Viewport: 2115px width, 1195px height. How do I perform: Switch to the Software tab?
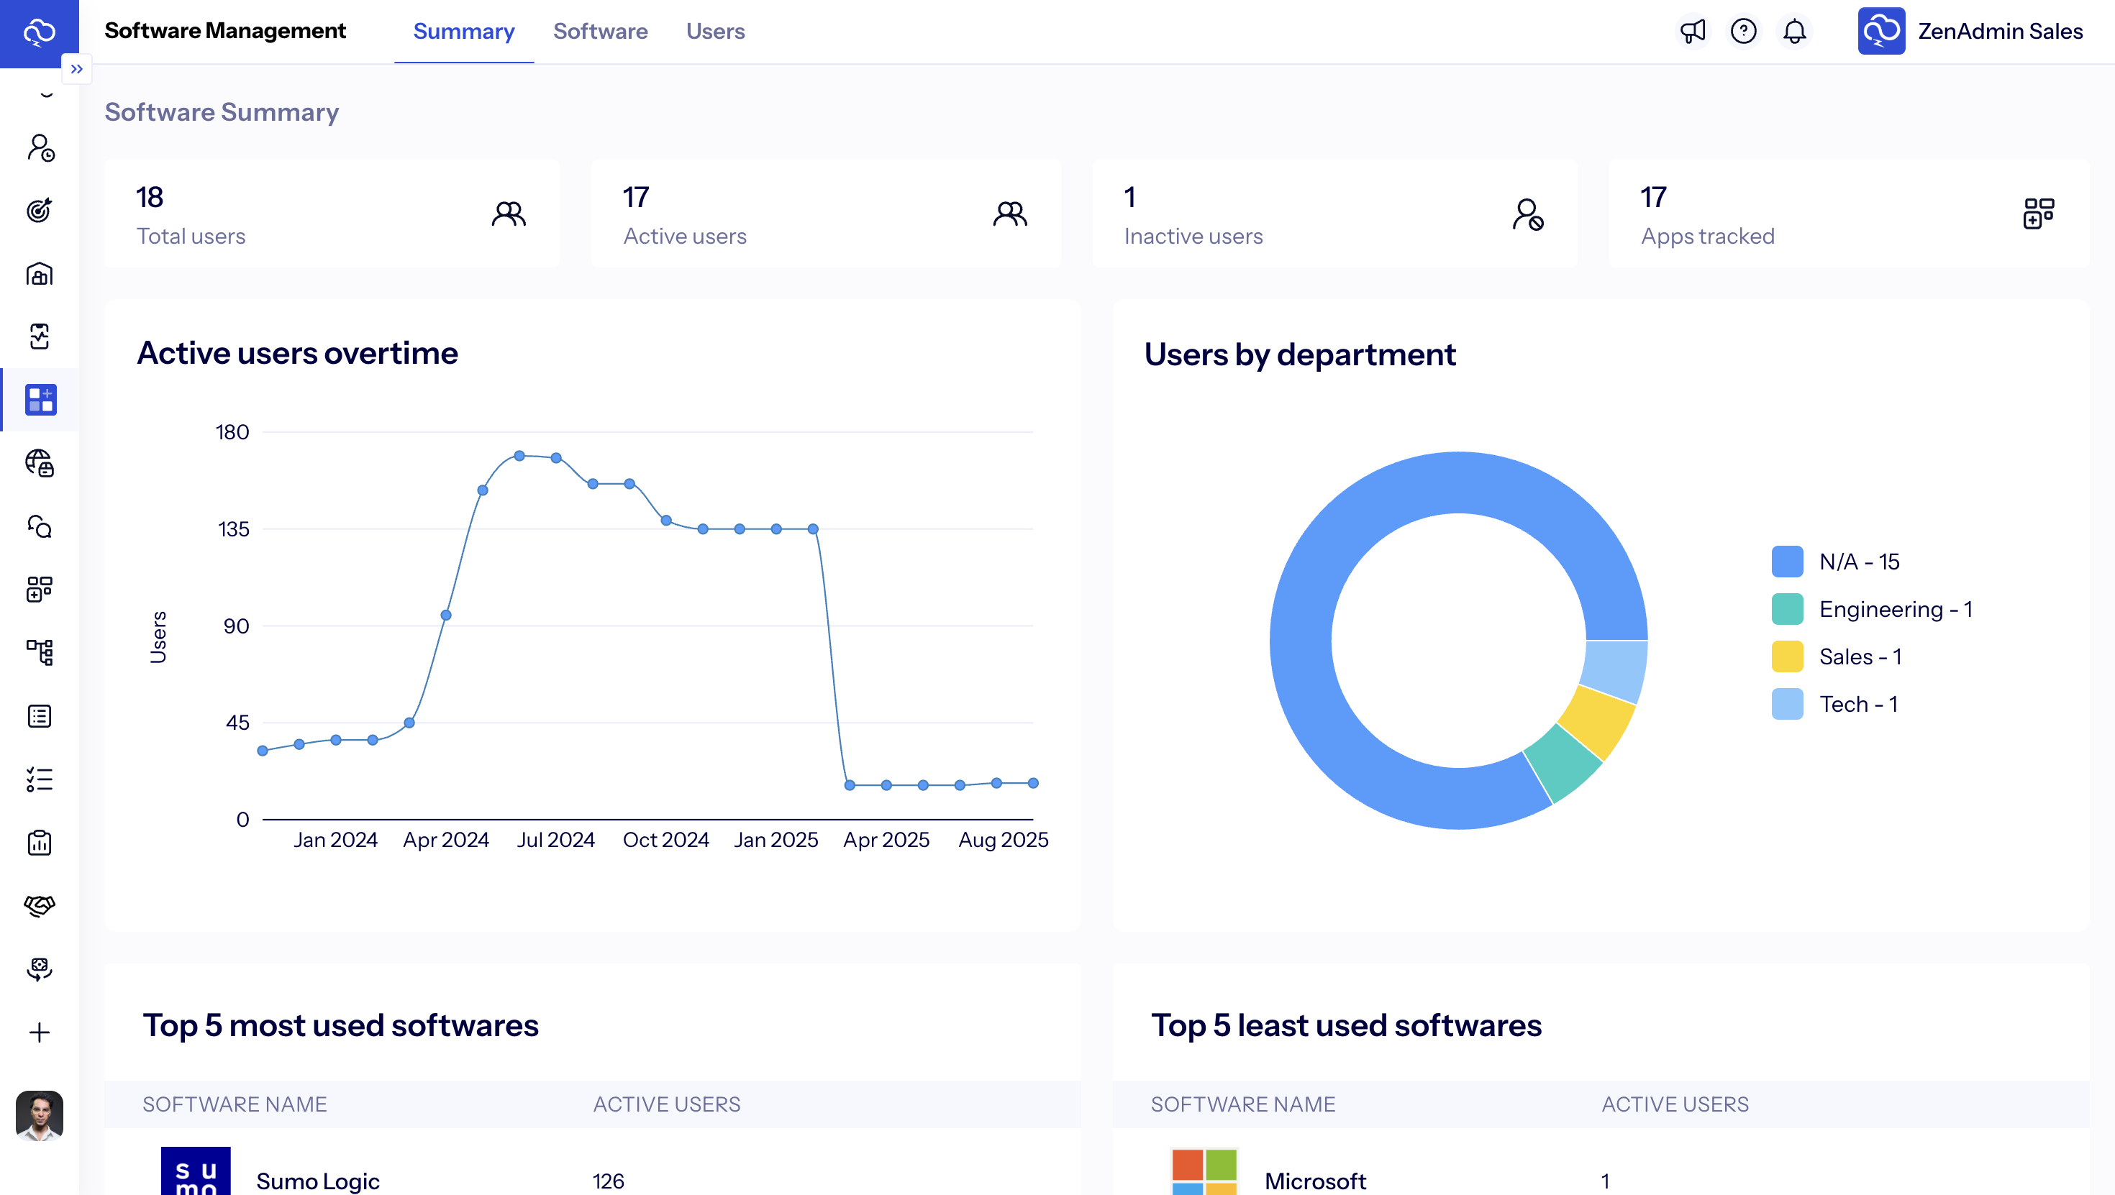[x=600, y=31]
